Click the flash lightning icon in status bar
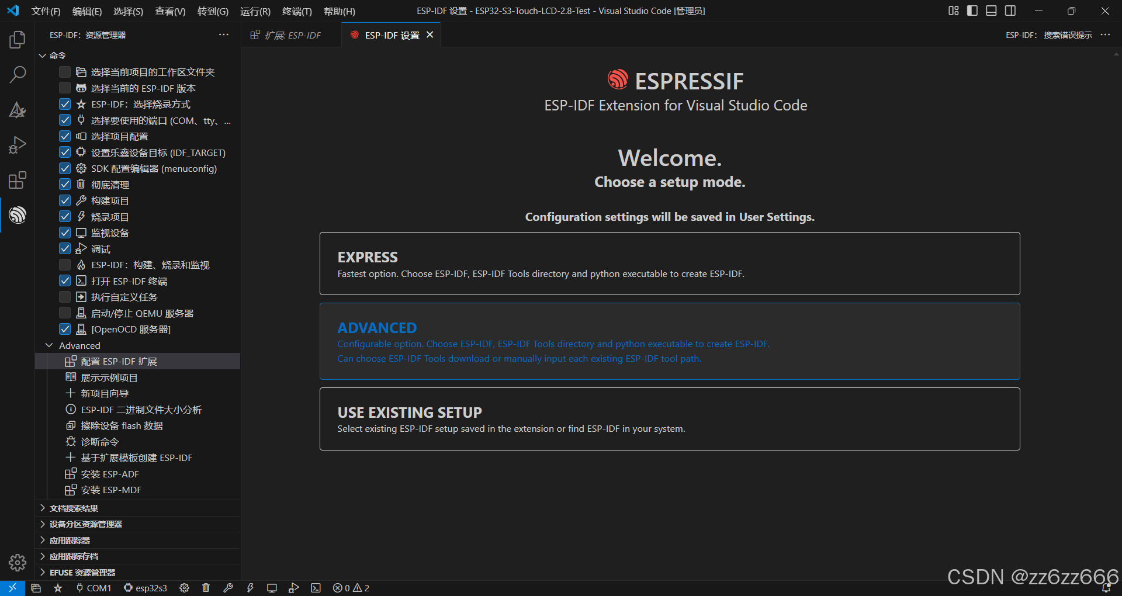1122x596 pixels. (x=250, y=588)
